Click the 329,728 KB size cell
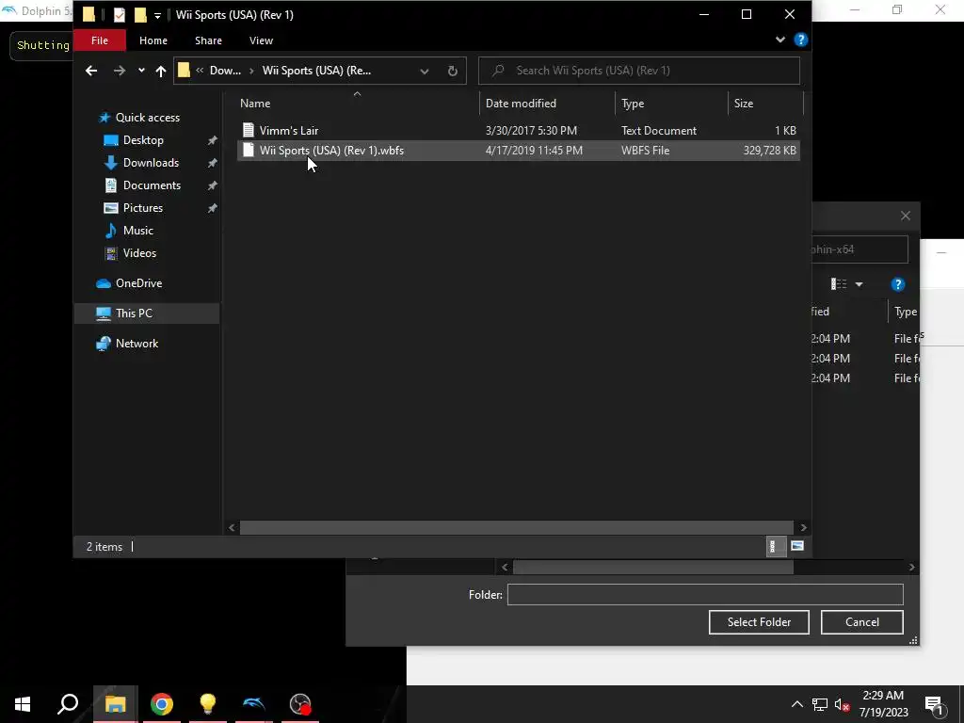This screenshot has width=964, height=723. pos(769,151)
